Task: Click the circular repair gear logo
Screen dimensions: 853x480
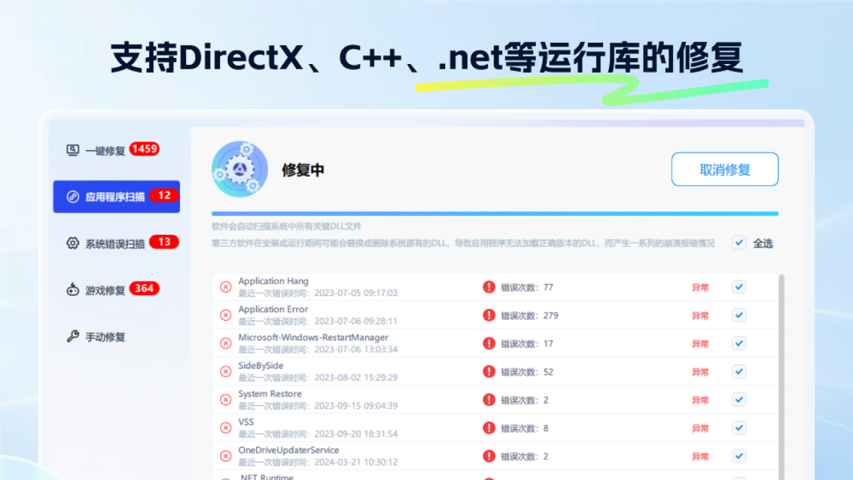Action: tap(240, 169)
